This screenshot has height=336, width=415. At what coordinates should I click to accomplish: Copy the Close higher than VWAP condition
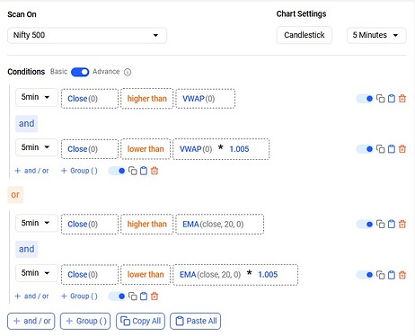tap(380, 99)
